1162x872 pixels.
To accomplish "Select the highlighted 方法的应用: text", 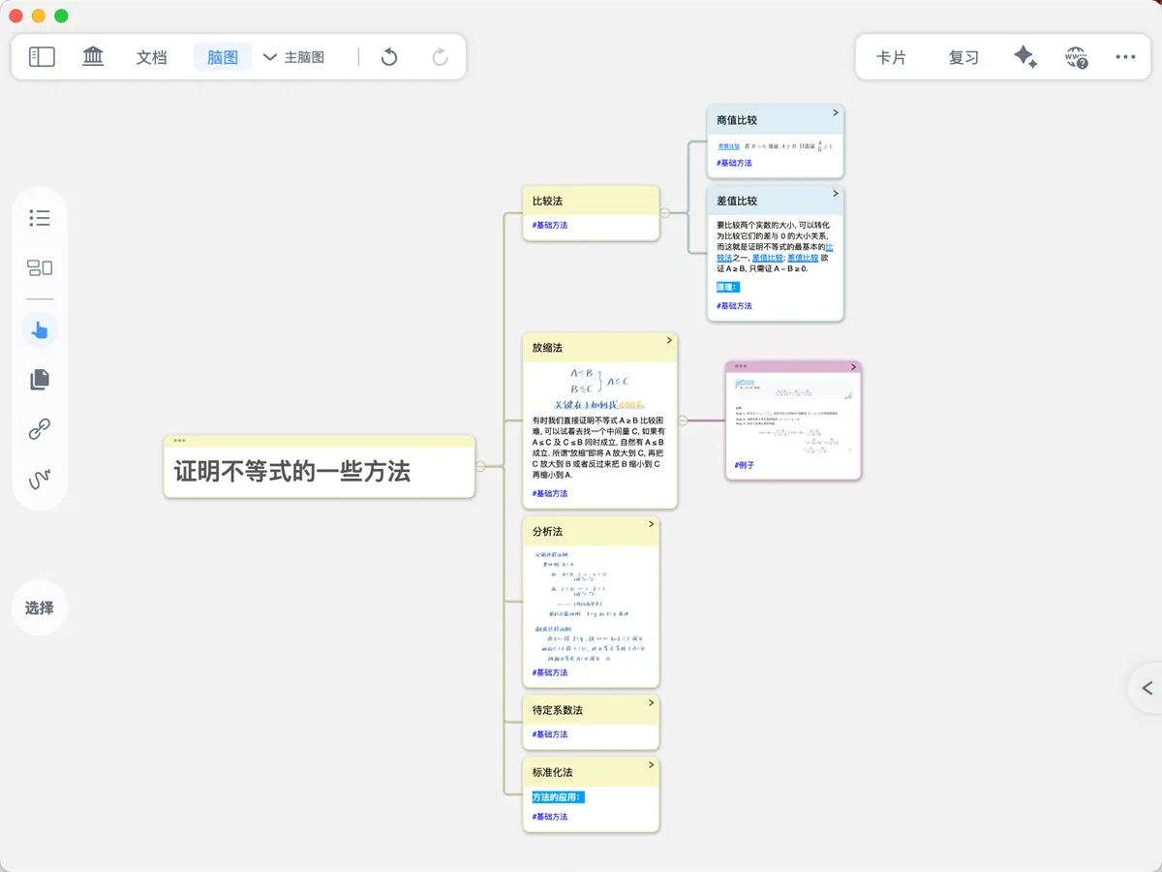I will coord(557,797).
